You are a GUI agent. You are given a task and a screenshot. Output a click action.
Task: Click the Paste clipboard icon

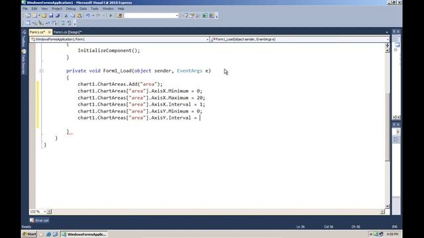79,16
